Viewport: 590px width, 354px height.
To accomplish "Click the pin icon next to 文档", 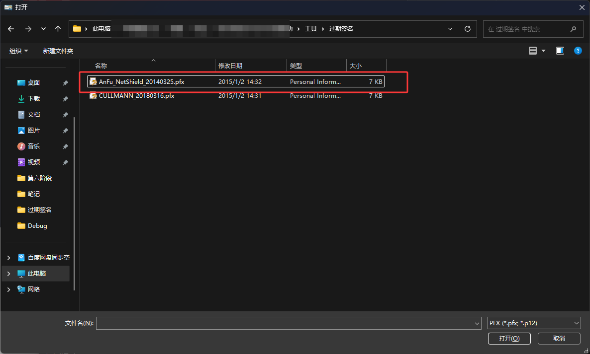I will 66,115.
